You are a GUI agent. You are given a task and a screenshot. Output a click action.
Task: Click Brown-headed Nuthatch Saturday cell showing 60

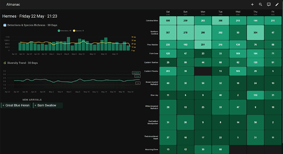point(168,83)
